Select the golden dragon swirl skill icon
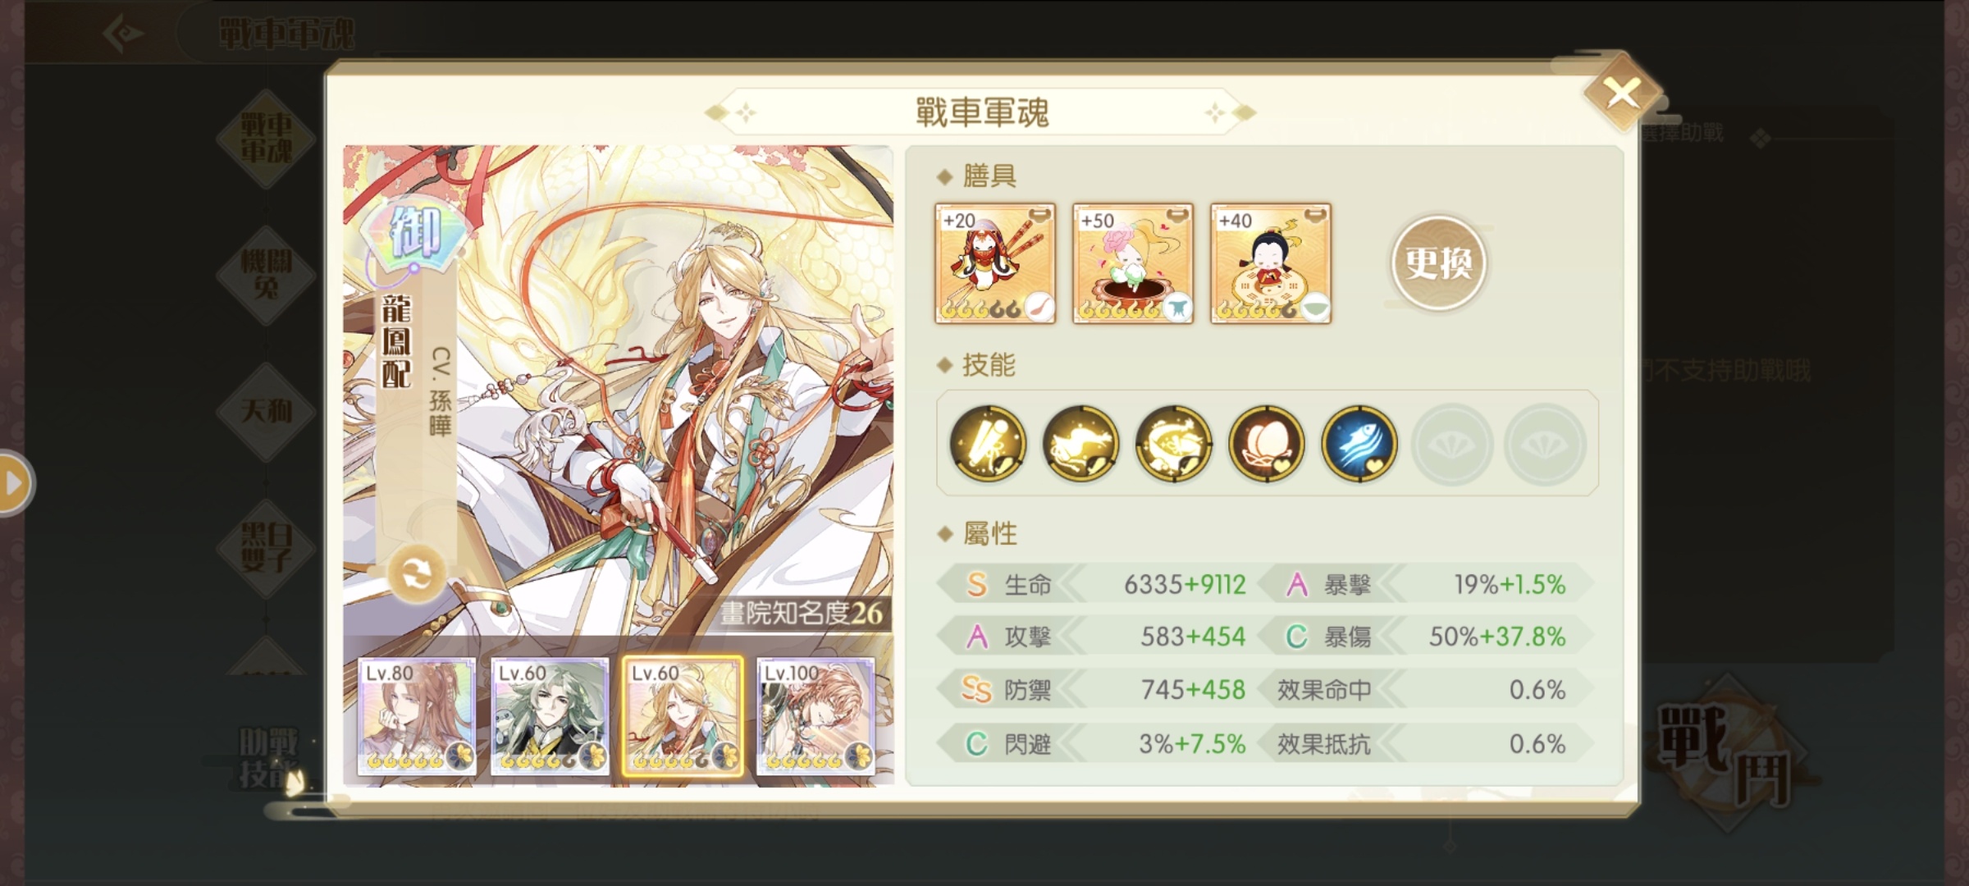The width and height of the screenshot is (1969, 886). 1173,444
